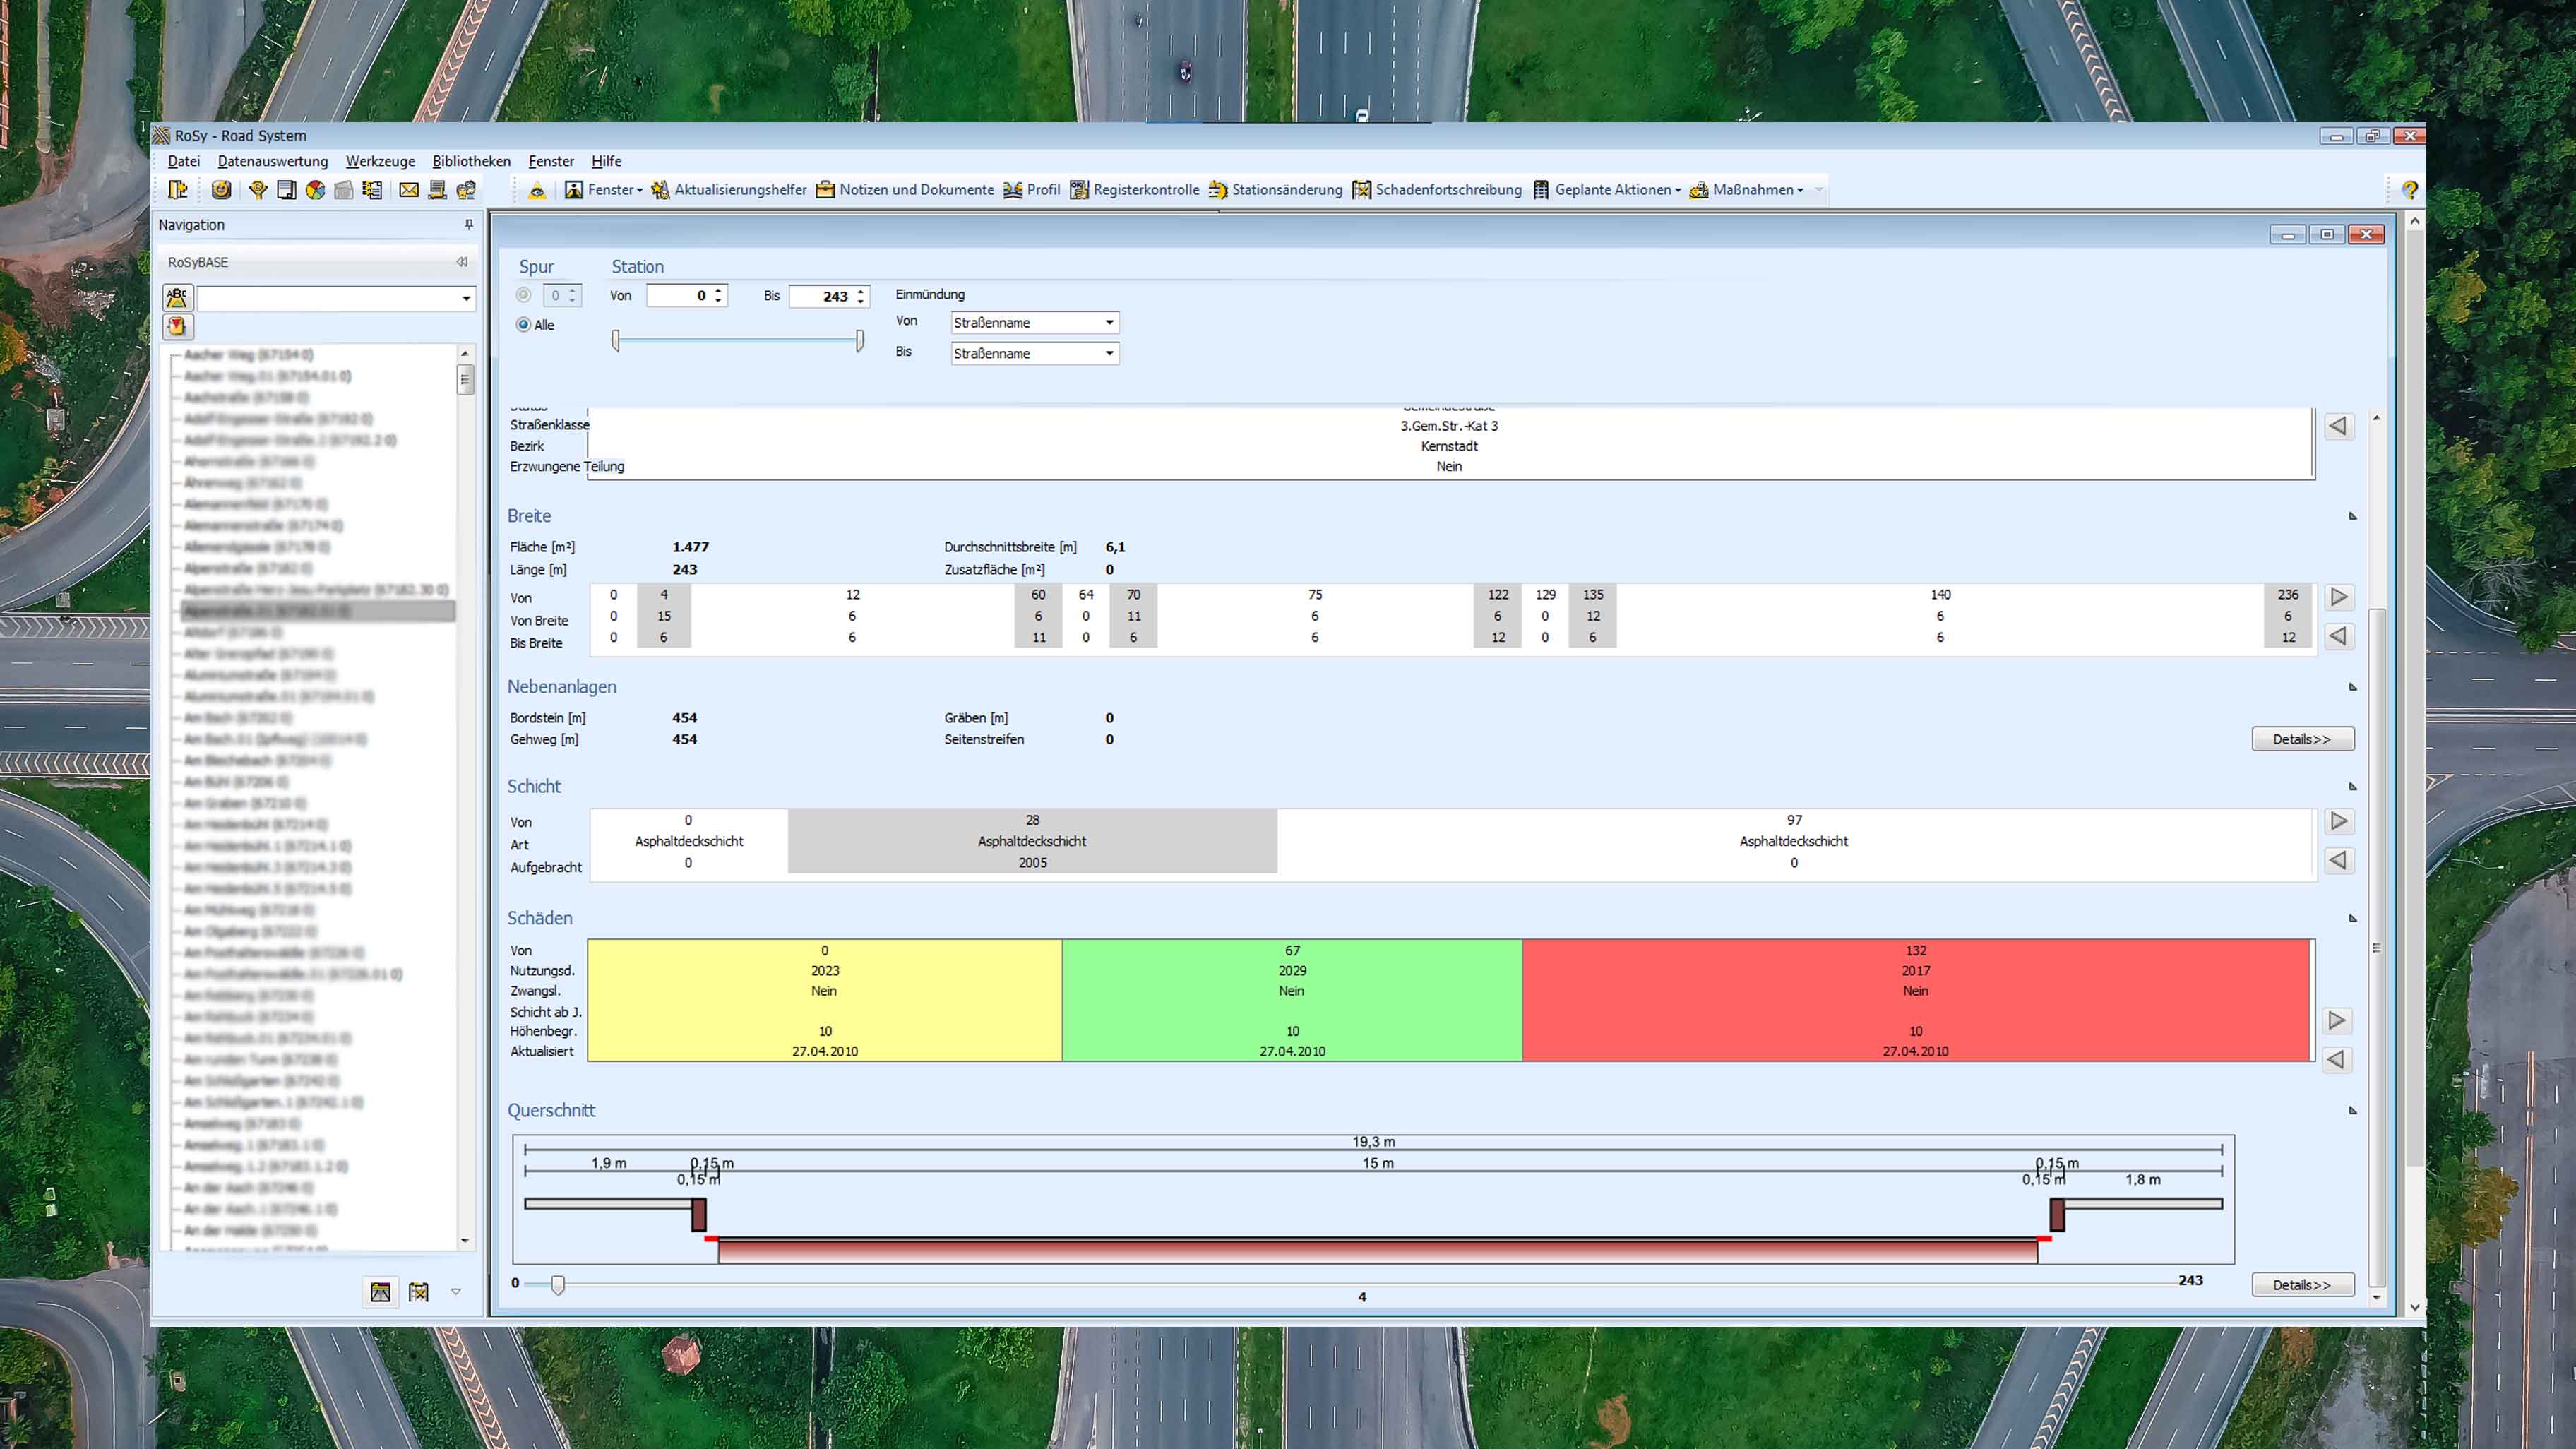Click the ABC street search icon
This screenshot has height=1449, width=2576.
(x=177, y=298)
